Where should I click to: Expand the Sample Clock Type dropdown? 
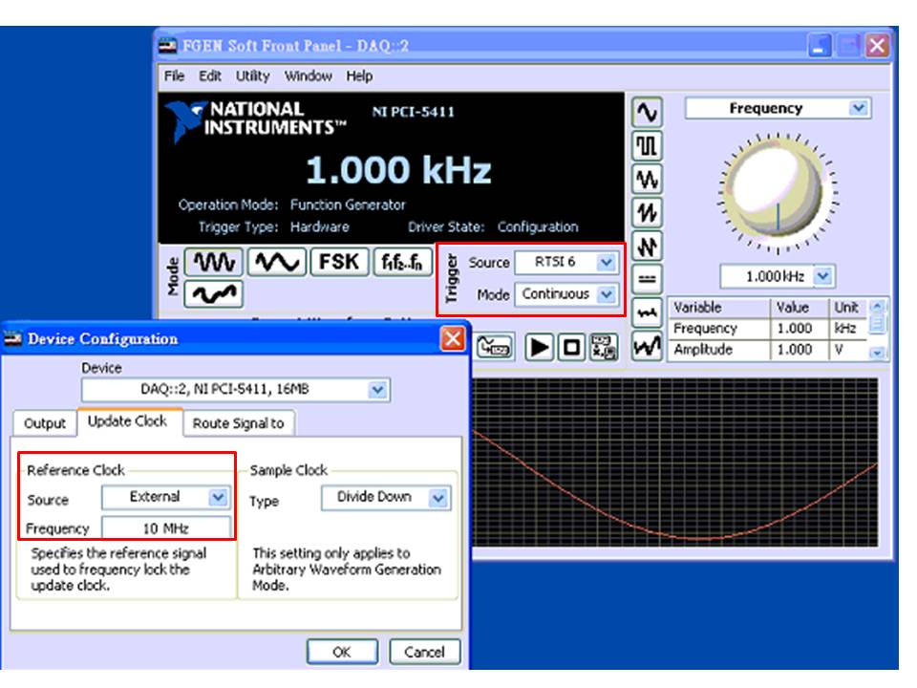click(437, 498)
